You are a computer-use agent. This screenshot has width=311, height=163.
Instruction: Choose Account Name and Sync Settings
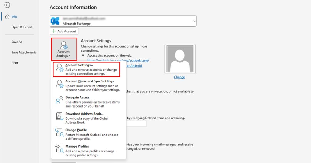coord(88,85)
